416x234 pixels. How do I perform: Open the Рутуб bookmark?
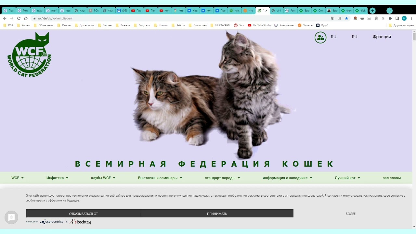coord(322,25)
